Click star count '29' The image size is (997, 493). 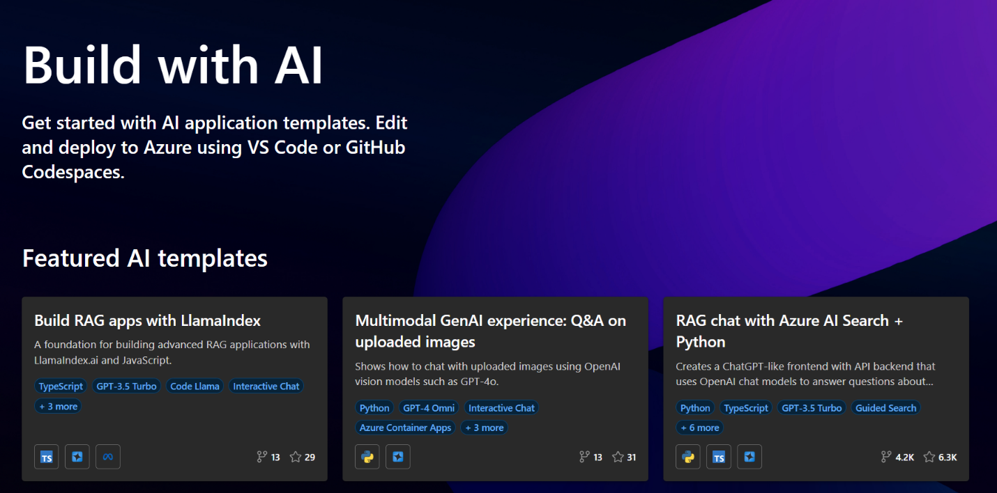point(310,457)
